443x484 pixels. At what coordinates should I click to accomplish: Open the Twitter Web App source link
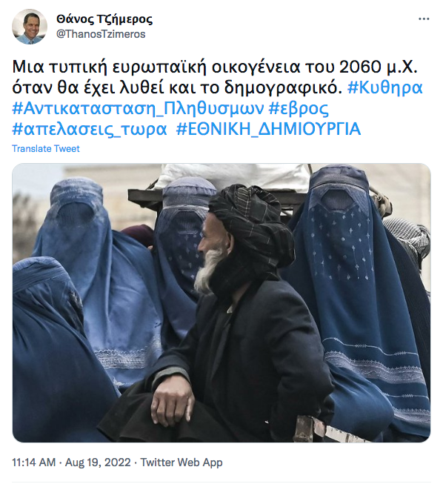coord(181,463)
